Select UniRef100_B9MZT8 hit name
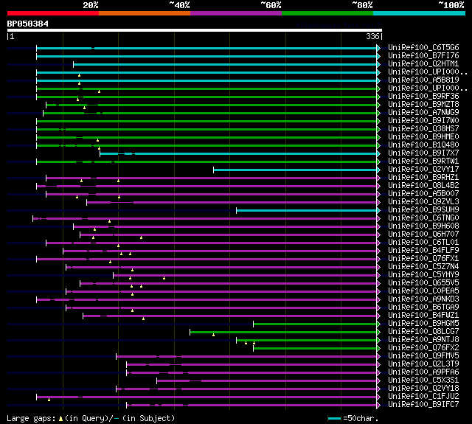Viewport: 472px width, 424px height. (x=423, y=105)
